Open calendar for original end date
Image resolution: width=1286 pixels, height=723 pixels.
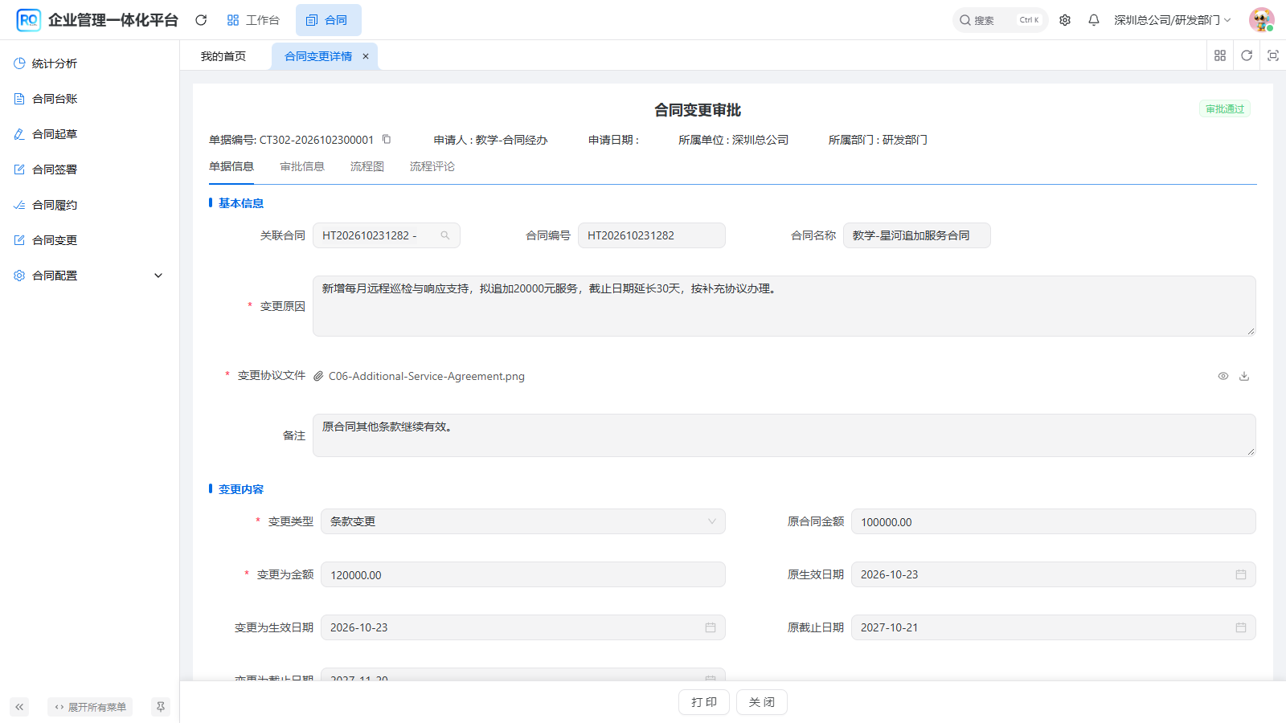click(1241, 627)
